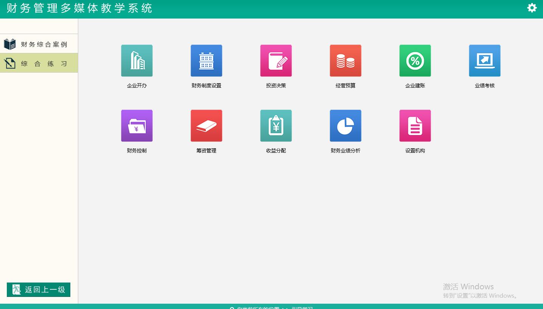This screenshot has width=543, height=309.
Task: Click the open book icon beside 财务综合案例
Action: pos(10,44)
